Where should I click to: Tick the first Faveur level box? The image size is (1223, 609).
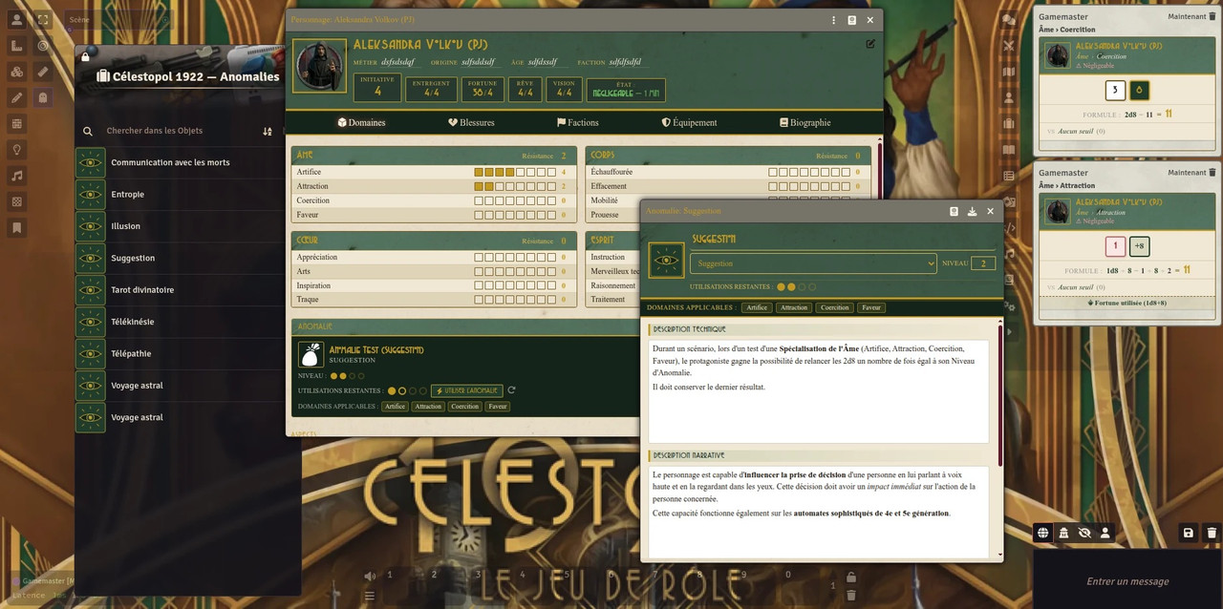479,215
